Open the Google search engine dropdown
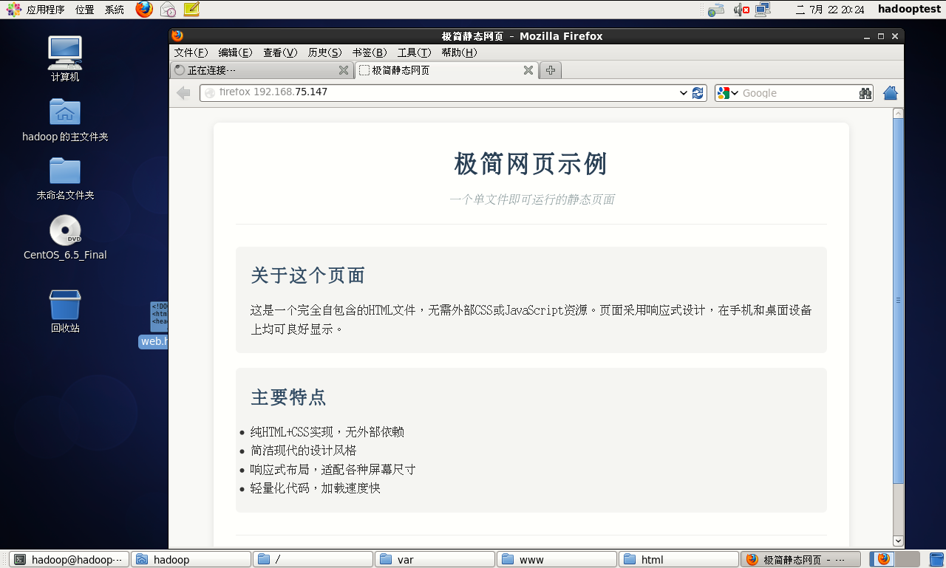 (727, 93)
